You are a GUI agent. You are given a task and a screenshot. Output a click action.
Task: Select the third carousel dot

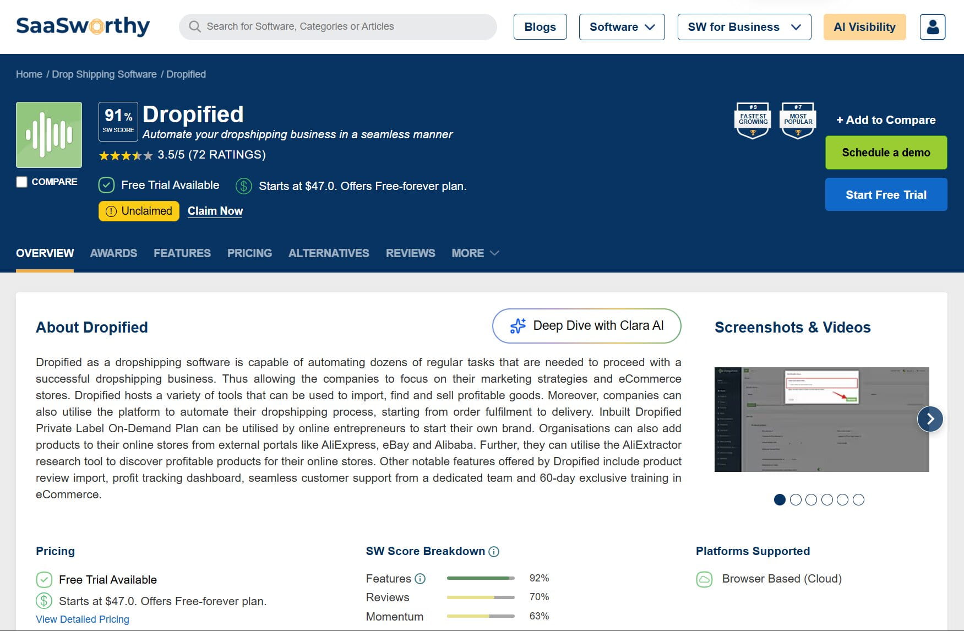(811, 499)
